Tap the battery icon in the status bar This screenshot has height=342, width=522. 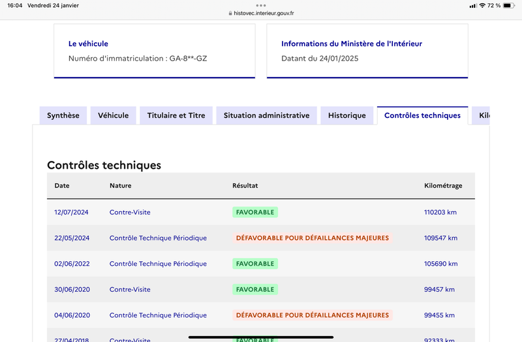click(509, 6)
